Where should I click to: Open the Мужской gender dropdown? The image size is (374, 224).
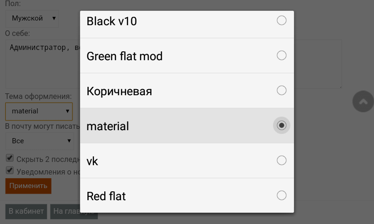click(32, 18)
